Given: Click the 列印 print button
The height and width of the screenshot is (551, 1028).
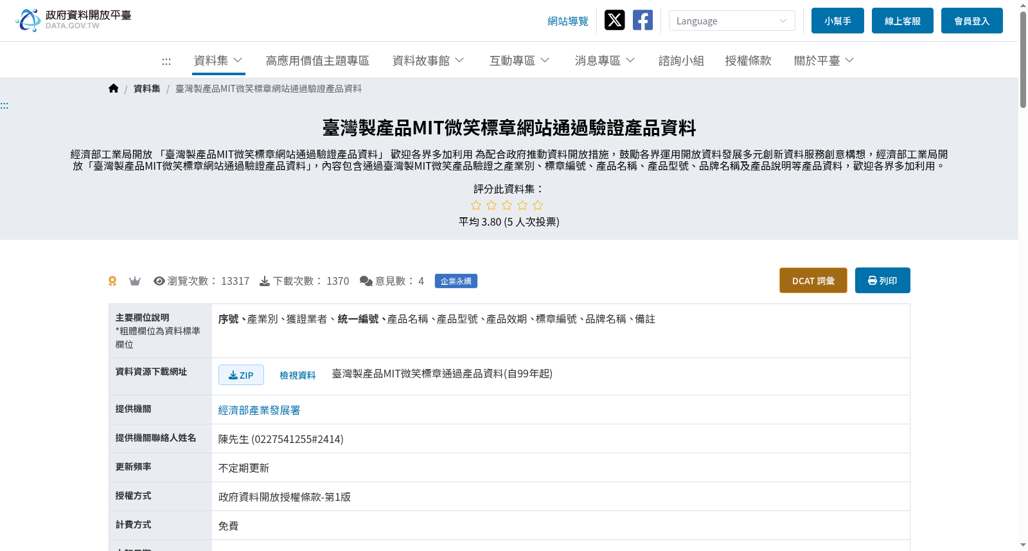Looking at the screenshot, I should pyautogui.click(x=882, y=280).
